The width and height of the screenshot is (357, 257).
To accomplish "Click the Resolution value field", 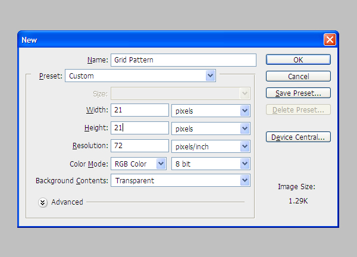I will coord(140,146).
